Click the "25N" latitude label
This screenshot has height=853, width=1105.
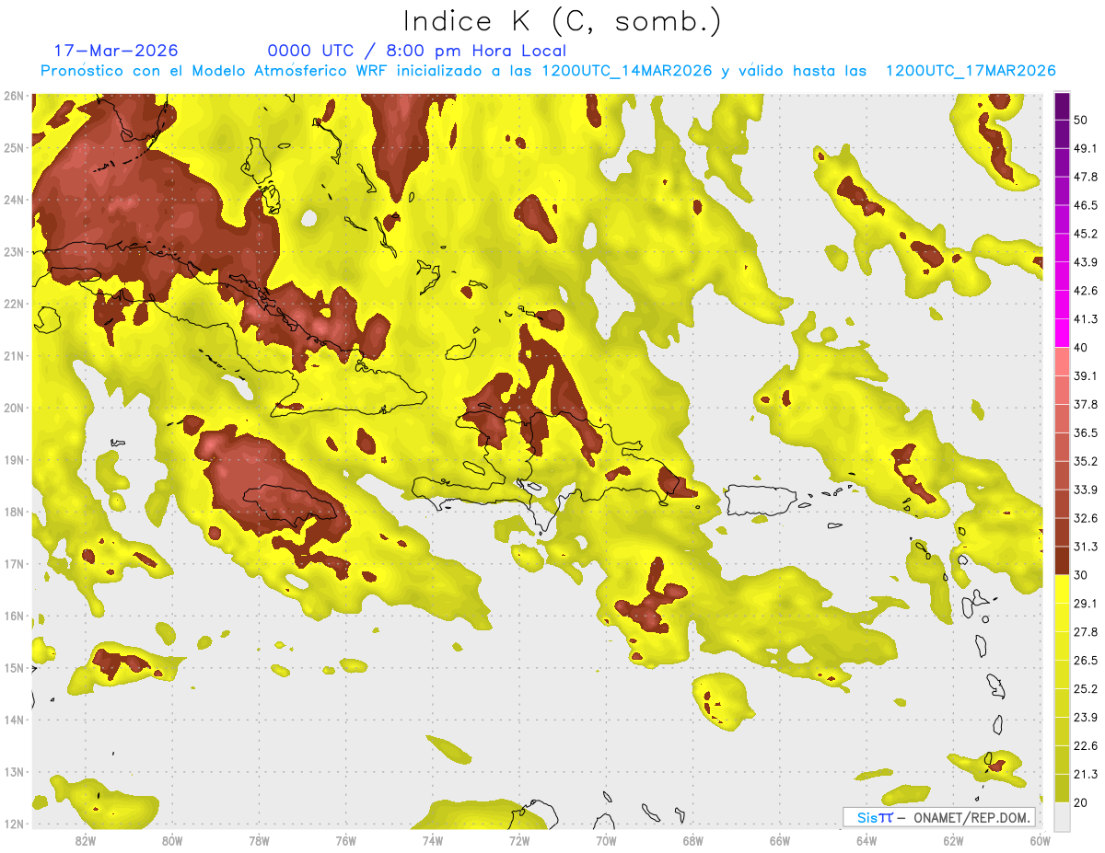pos(14,147)
